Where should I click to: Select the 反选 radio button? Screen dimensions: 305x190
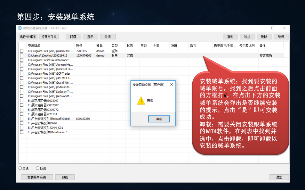point(38,168)
